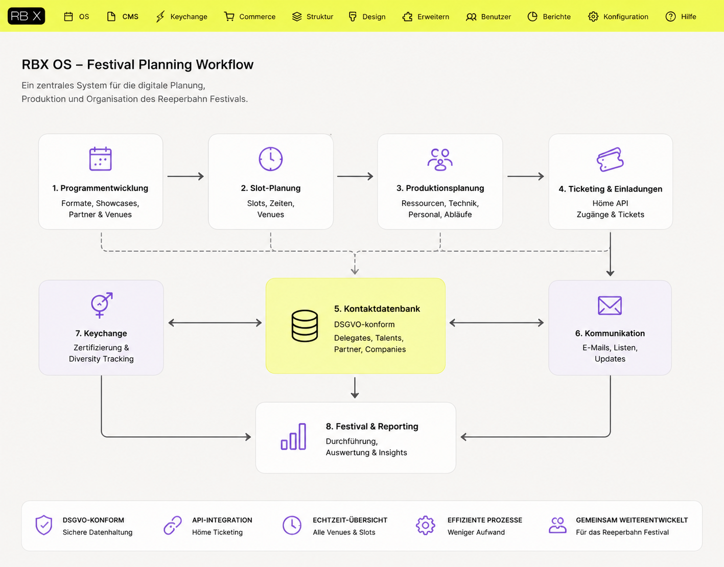Click the users icon beside Benutzer
This screenshot has width=724, height=567.
[471, 16]
